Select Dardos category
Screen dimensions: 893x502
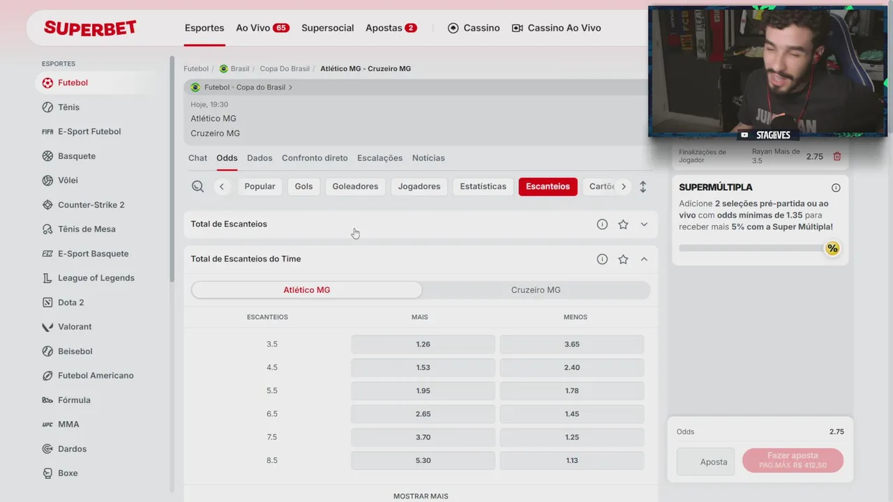[x=63, y=449]
